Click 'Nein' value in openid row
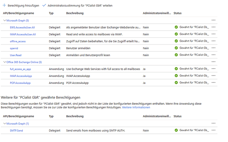The image size is (228, 142). coord(146,48)
